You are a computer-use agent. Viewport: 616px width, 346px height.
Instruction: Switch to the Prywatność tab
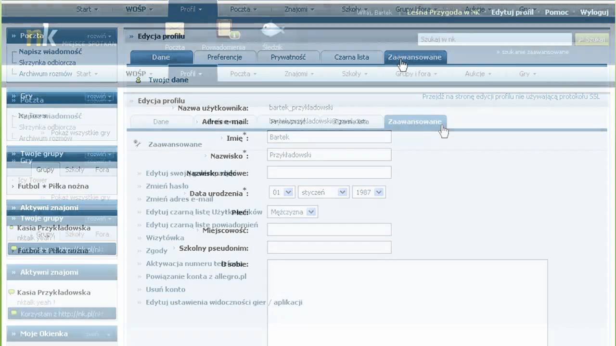coord(288,57)
